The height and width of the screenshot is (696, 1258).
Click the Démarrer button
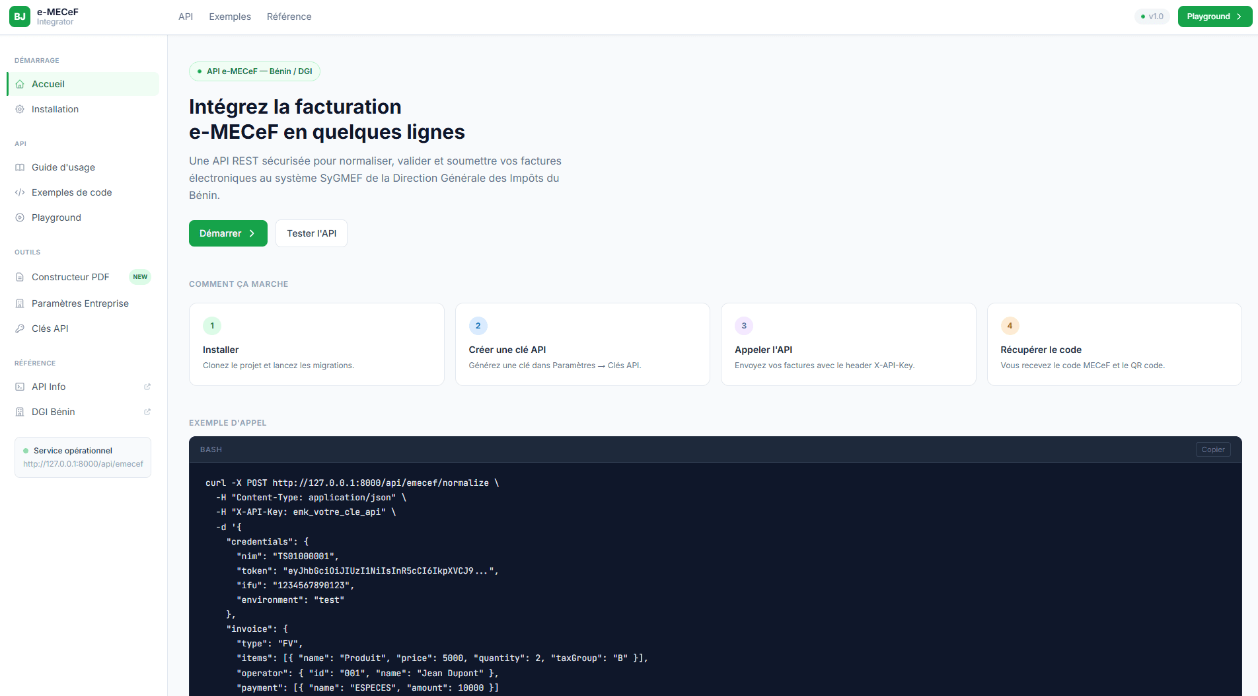pyautogui.click(x=228, y=233)
